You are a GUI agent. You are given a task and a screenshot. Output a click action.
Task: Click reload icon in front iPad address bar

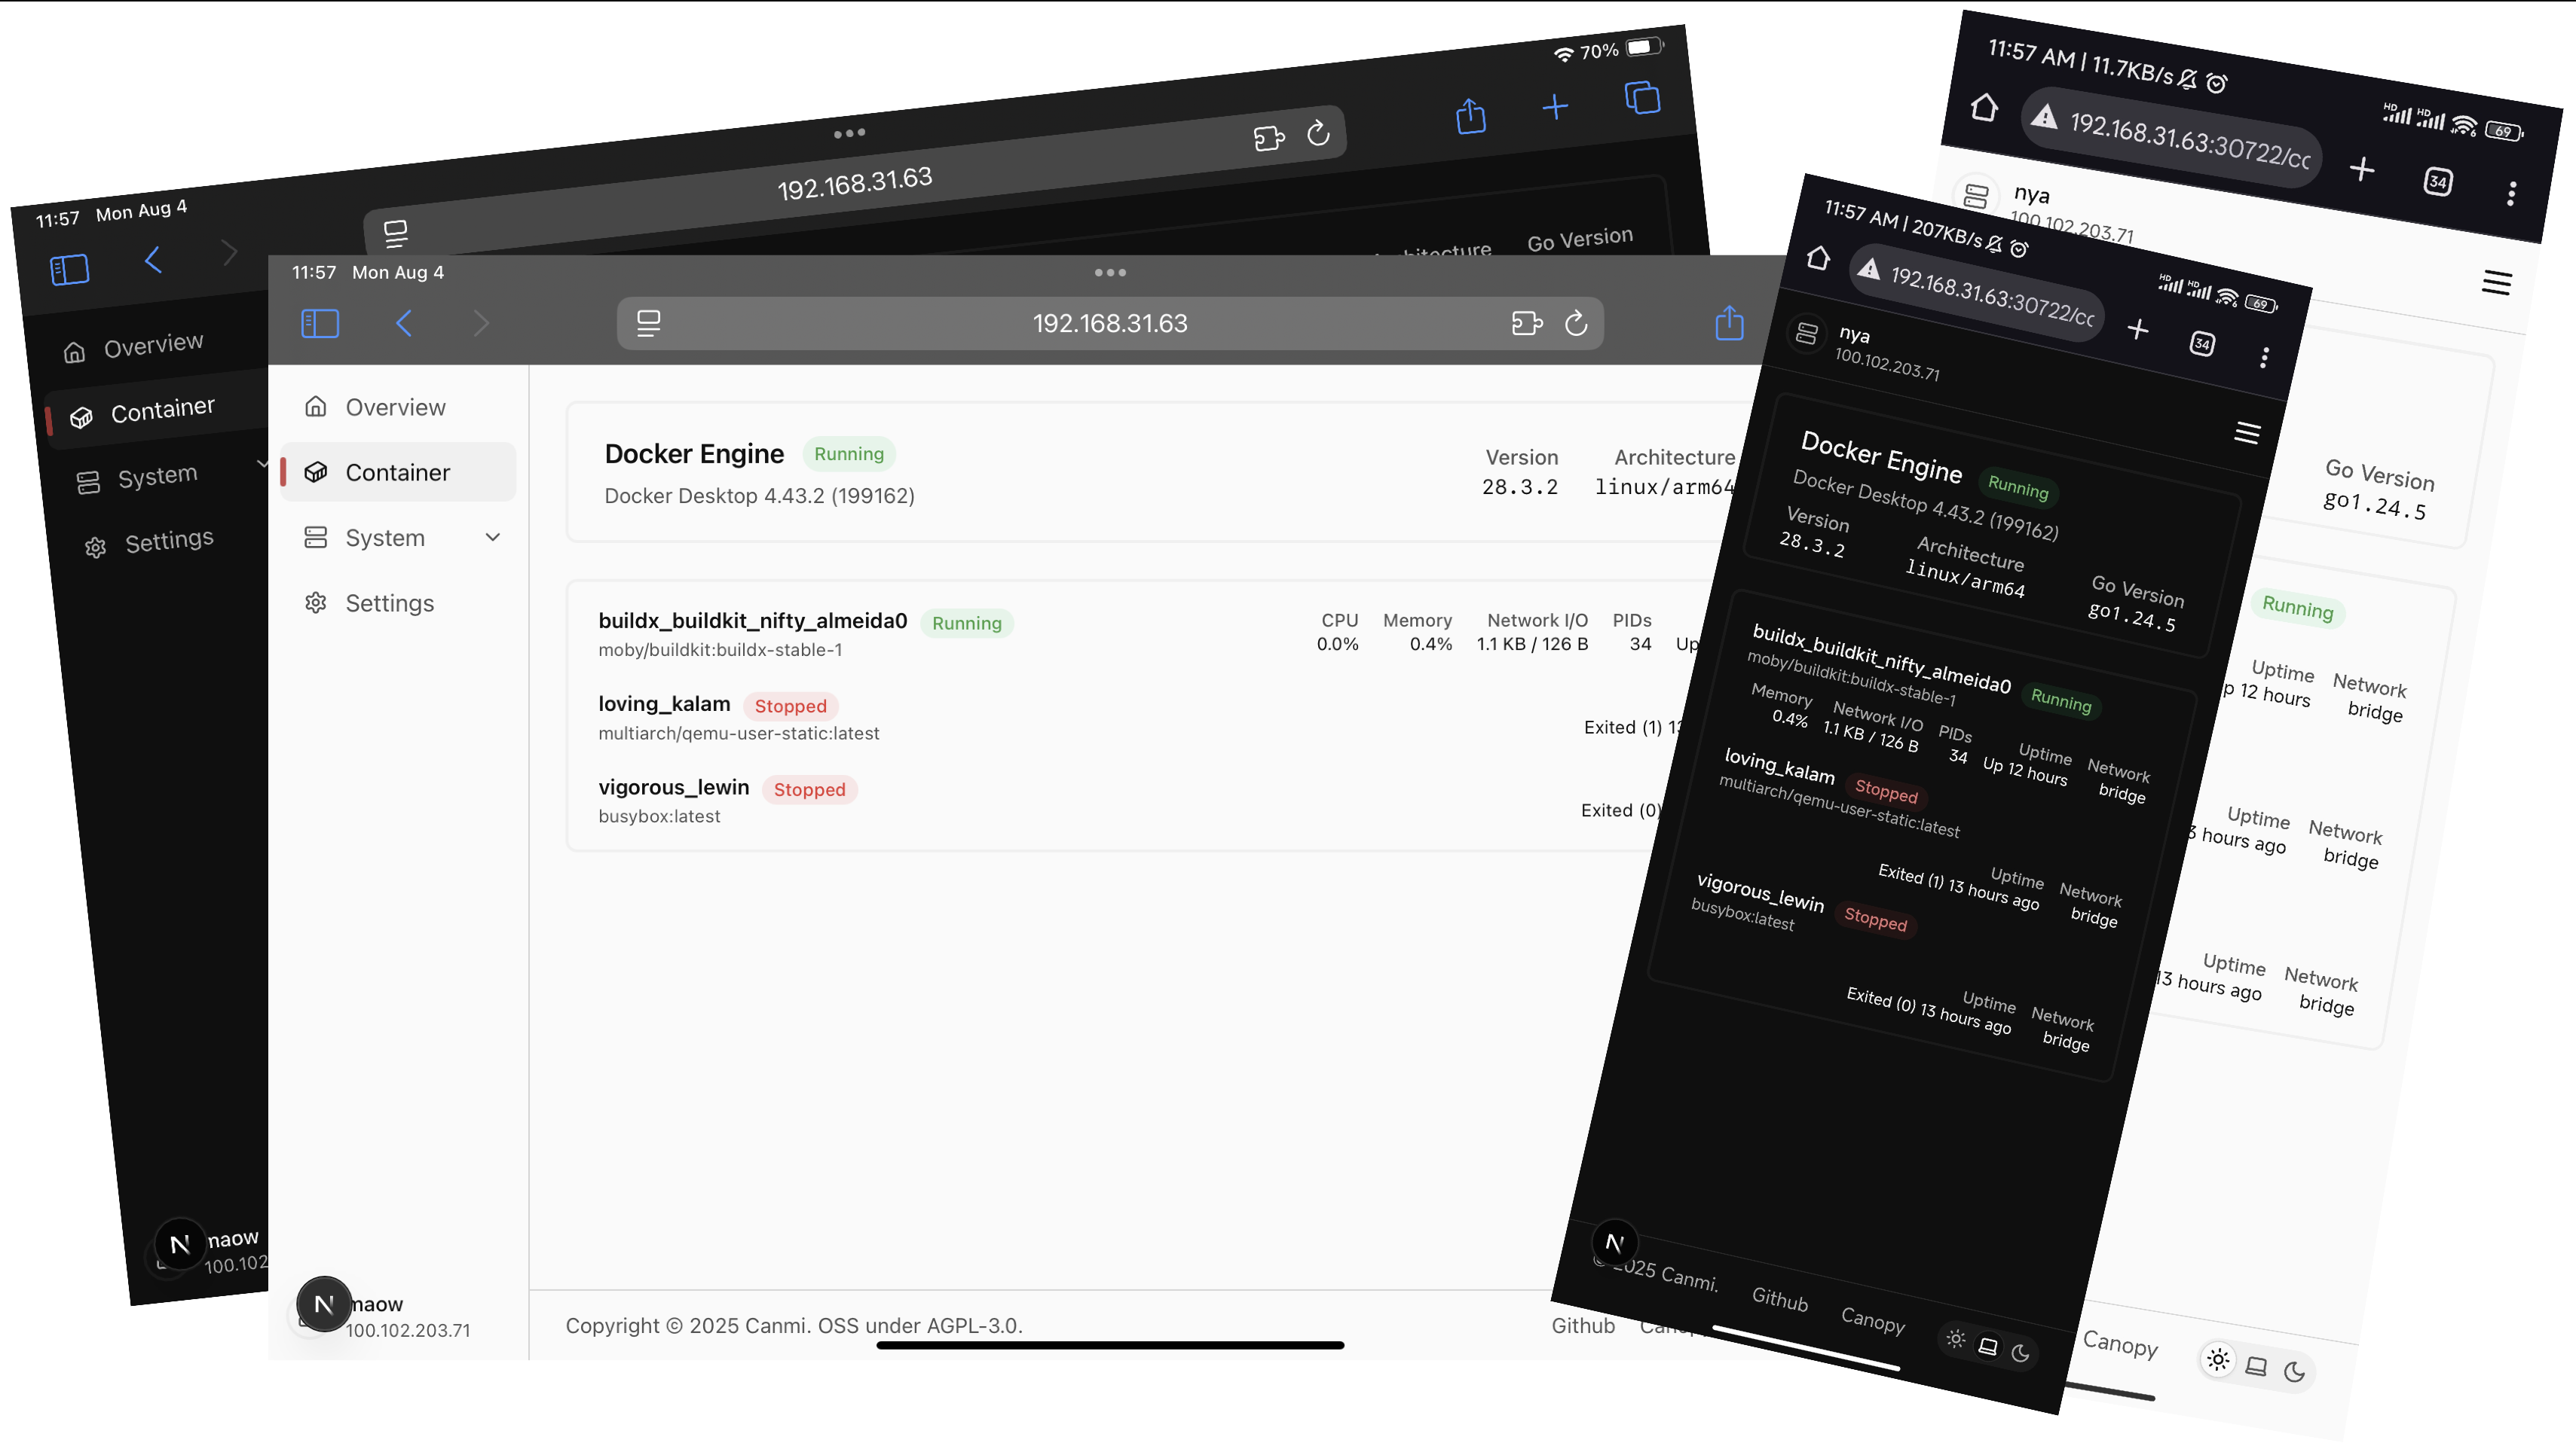coord(1576,323)
